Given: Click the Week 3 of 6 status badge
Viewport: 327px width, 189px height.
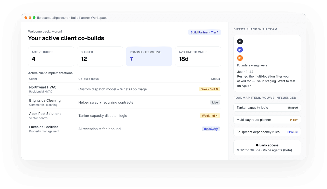Looking at the screenshot, I should [x=210, y=89].
